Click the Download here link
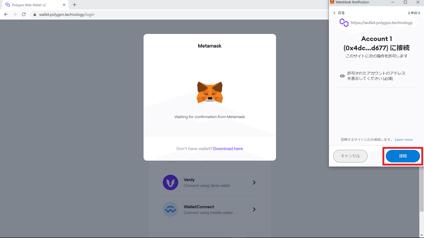 (228, 149)
